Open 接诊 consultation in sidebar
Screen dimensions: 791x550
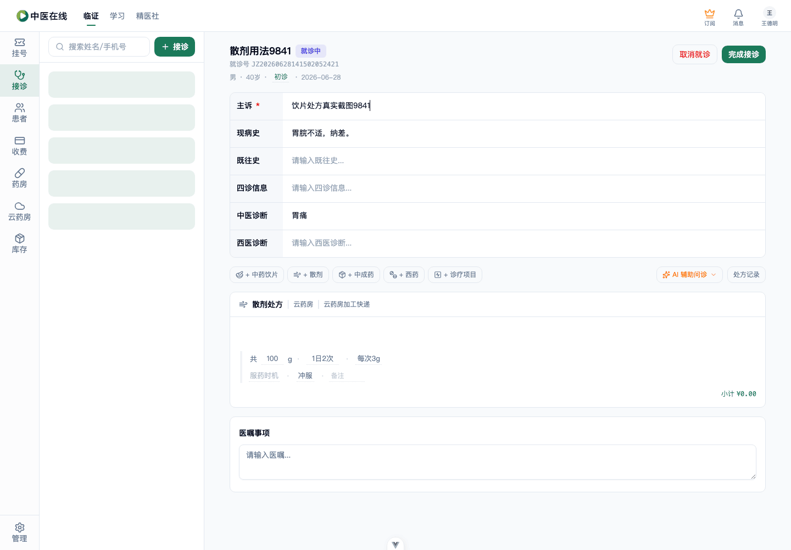coord(19,80)
